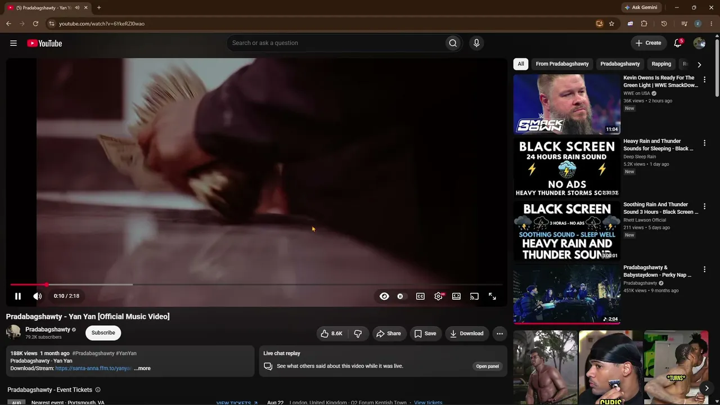Viewport: 720px width, 405px height.
Task: Toggle ambient eye mode in player
Action: (384, 296)
